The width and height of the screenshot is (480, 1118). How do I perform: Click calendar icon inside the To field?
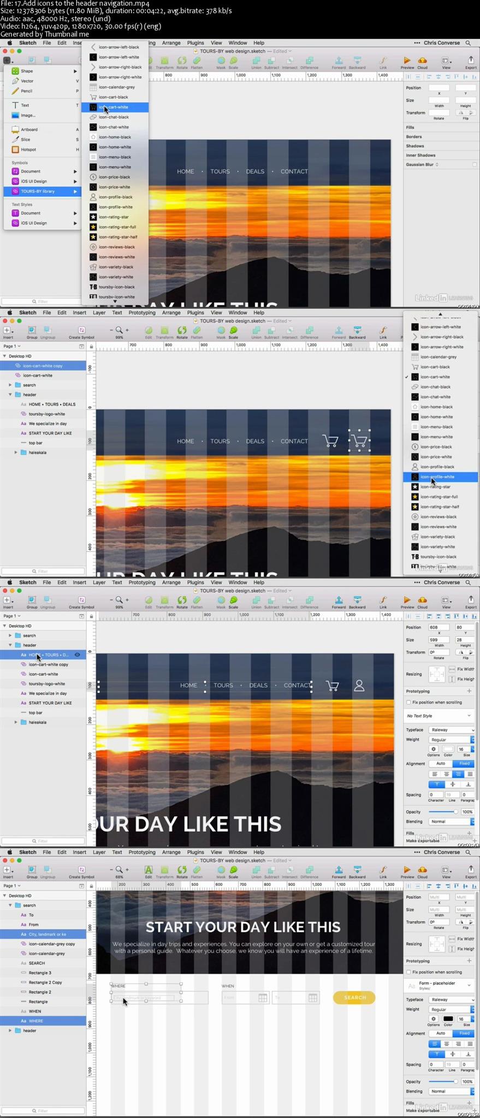pyautogui.click(x=313, y=997)
